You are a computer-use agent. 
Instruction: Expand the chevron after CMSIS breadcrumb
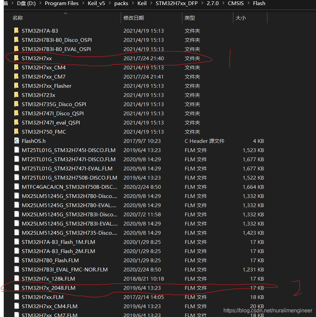point(248,3)
